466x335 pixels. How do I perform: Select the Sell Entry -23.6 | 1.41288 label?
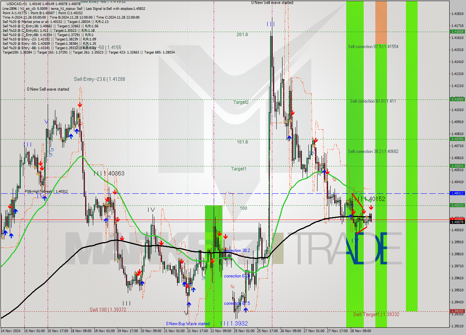[x=99, y=79]
